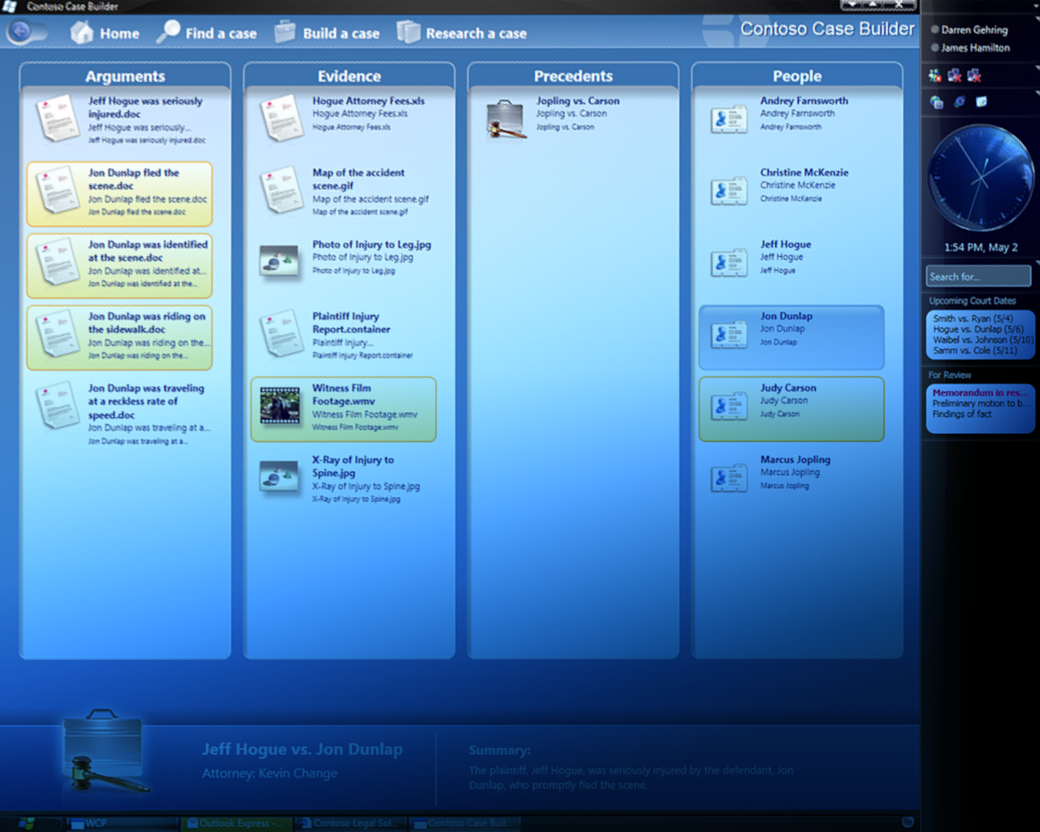
Task: Select 'Jon Dunlap was riding on the sidewalk.doc'
Action: tap(120, 336)
